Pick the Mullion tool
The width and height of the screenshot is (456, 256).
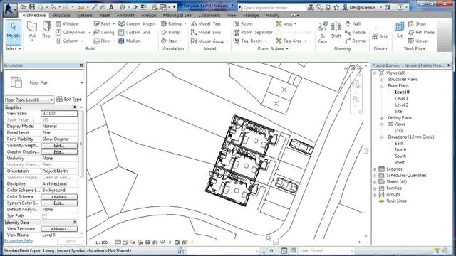click(130, 41)
